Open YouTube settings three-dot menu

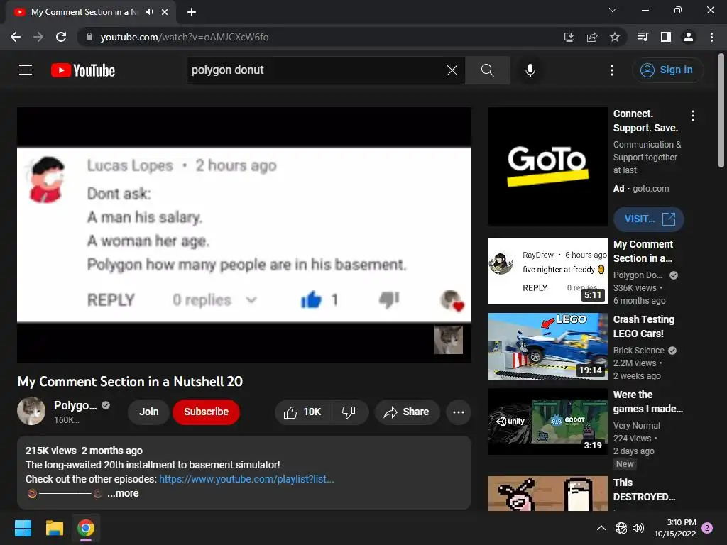(x=612, y=70)
